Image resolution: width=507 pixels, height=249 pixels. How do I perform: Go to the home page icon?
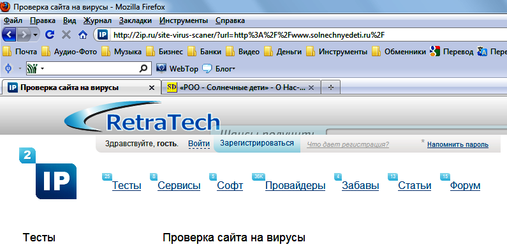(x=83, y=34)
